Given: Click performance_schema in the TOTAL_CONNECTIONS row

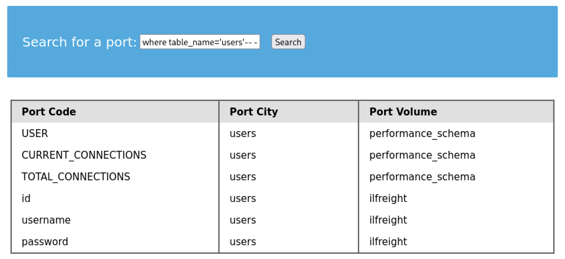Looking at the screenshot, I should pyautogui.click(x=422, y=177).
